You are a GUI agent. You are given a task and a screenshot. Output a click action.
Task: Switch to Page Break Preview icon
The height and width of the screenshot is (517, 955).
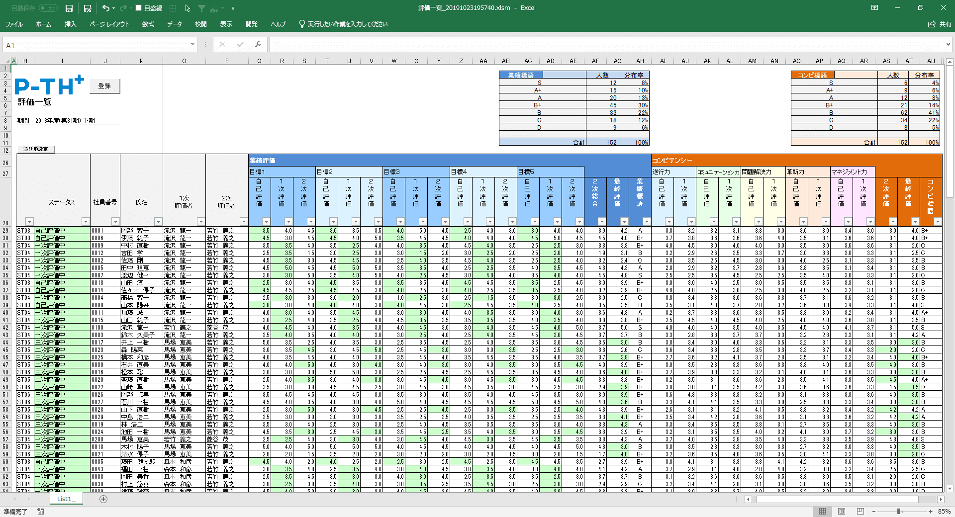pos(860,512)
